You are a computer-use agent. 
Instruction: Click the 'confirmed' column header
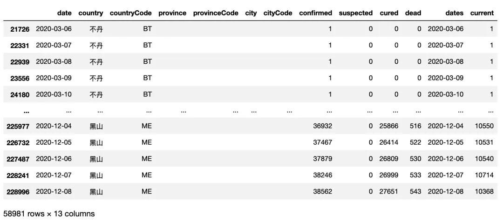point(316,13)
